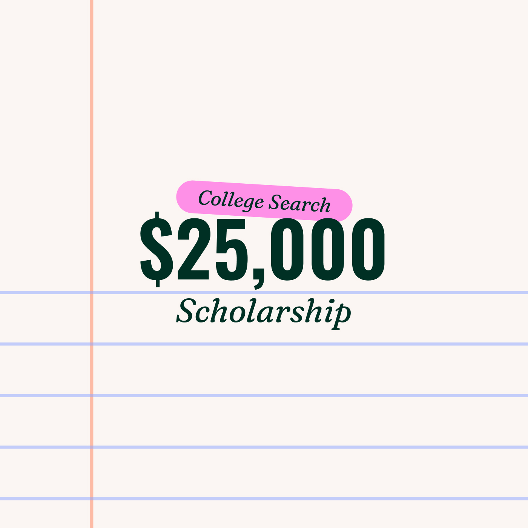Click the middle zero of $25,000
This screenshot has width=528, height=528.
pos(327,249)
